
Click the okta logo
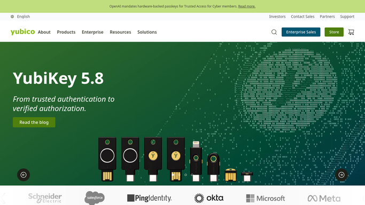click(209, 198)
